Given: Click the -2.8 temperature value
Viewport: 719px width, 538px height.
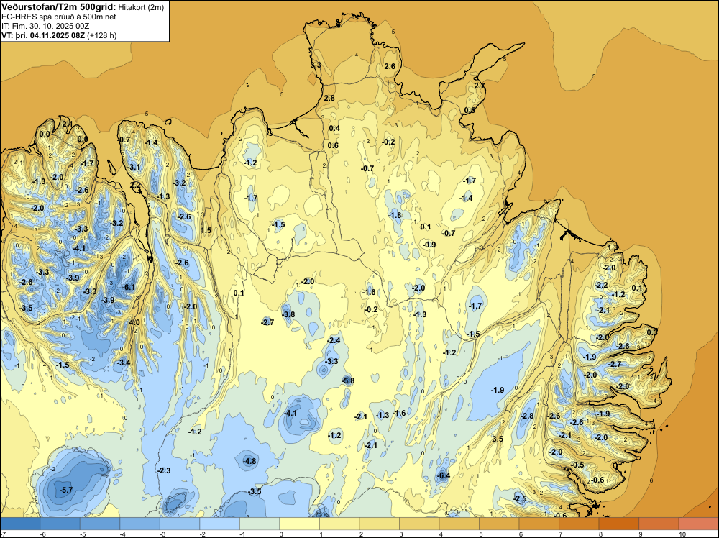Looking at the screenshot, I should pyautogui.click(x=527, y=416).
